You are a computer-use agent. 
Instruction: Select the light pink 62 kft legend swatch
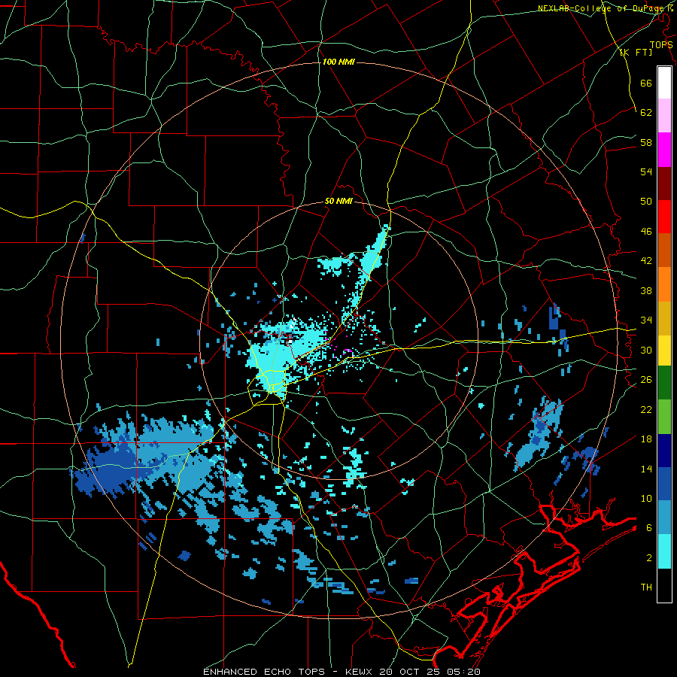[664, 116]
